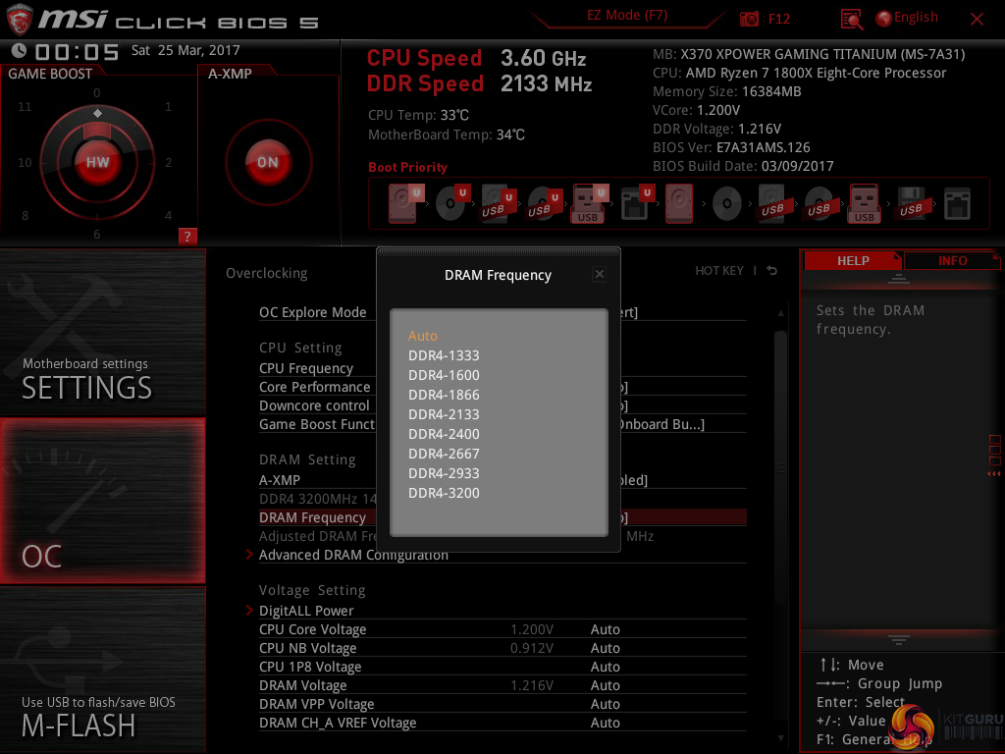
Task: Choose DDR4-2667 frequency option
Action: click(x=444, y=454)
